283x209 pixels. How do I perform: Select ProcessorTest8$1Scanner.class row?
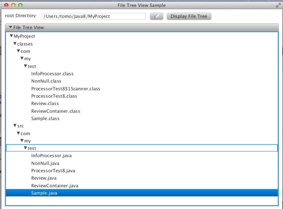point(142,89)
